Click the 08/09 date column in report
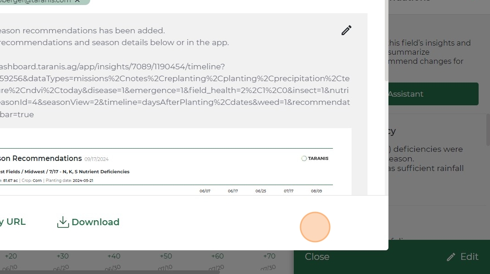This screenshot has height=274, width=490. [316, 191]
